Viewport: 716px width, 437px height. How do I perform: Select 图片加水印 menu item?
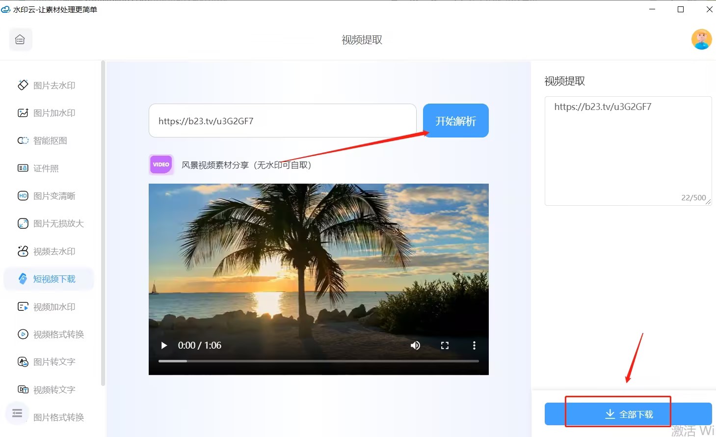tap(54, 113)
